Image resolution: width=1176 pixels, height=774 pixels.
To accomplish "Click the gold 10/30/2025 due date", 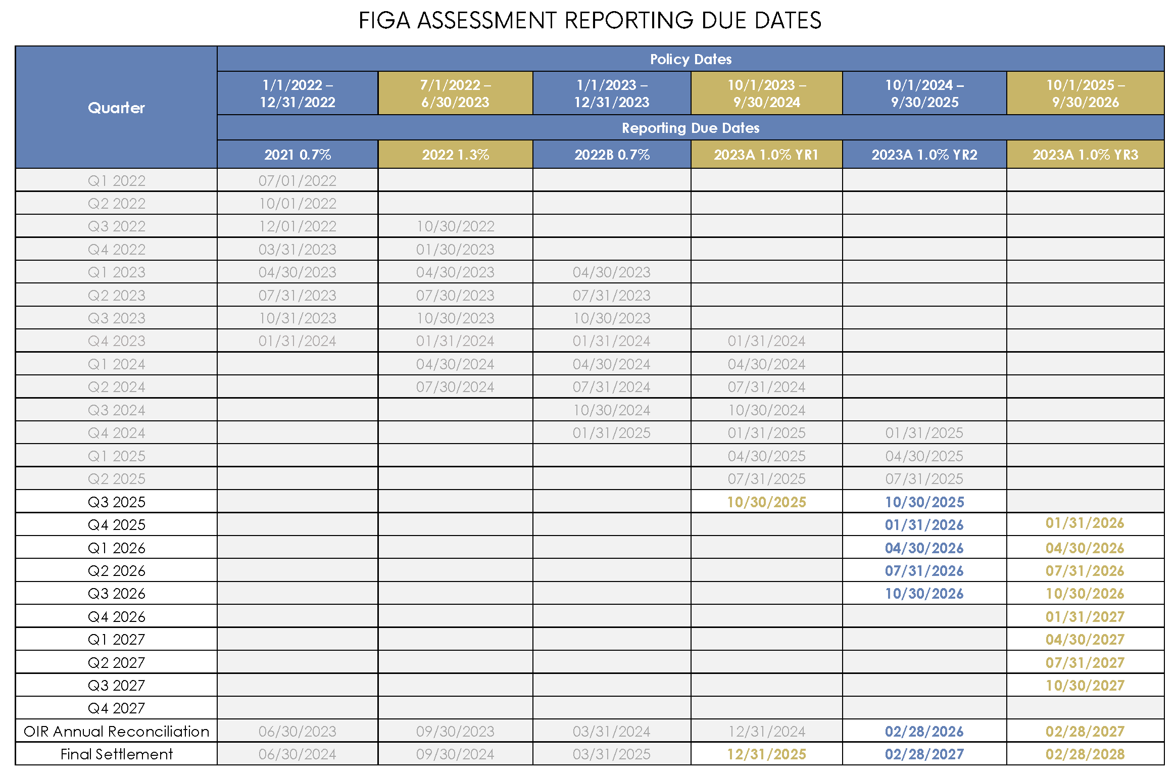I will coord(766,502).
